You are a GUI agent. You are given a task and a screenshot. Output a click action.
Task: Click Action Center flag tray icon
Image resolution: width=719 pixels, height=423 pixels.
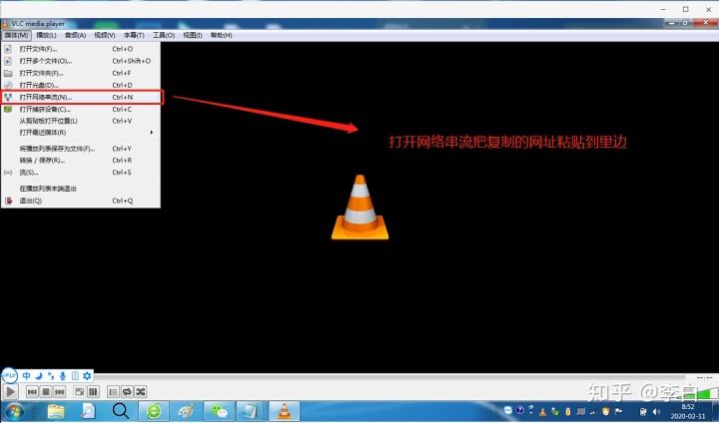click(x=618, y=412)
